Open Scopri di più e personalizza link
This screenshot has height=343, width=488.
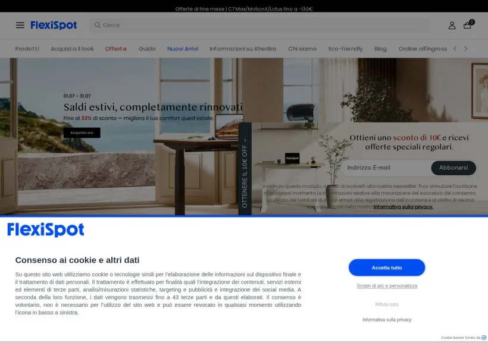tap(387, 286)
